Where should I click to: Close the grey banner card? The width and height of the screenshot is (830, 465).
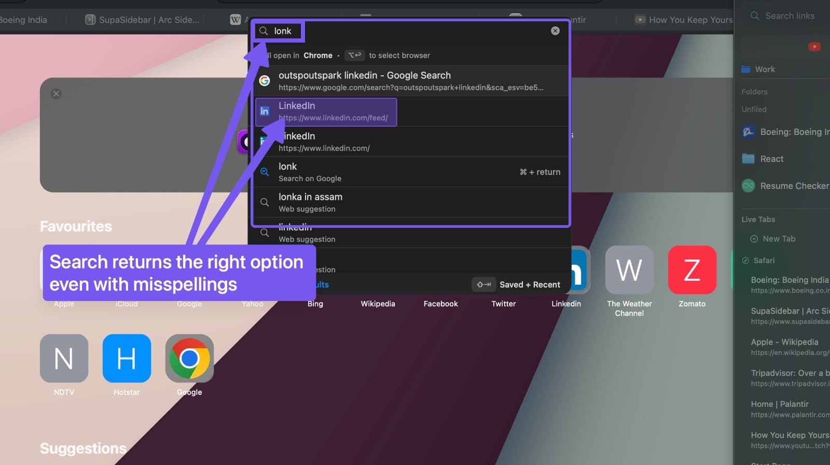56,94
